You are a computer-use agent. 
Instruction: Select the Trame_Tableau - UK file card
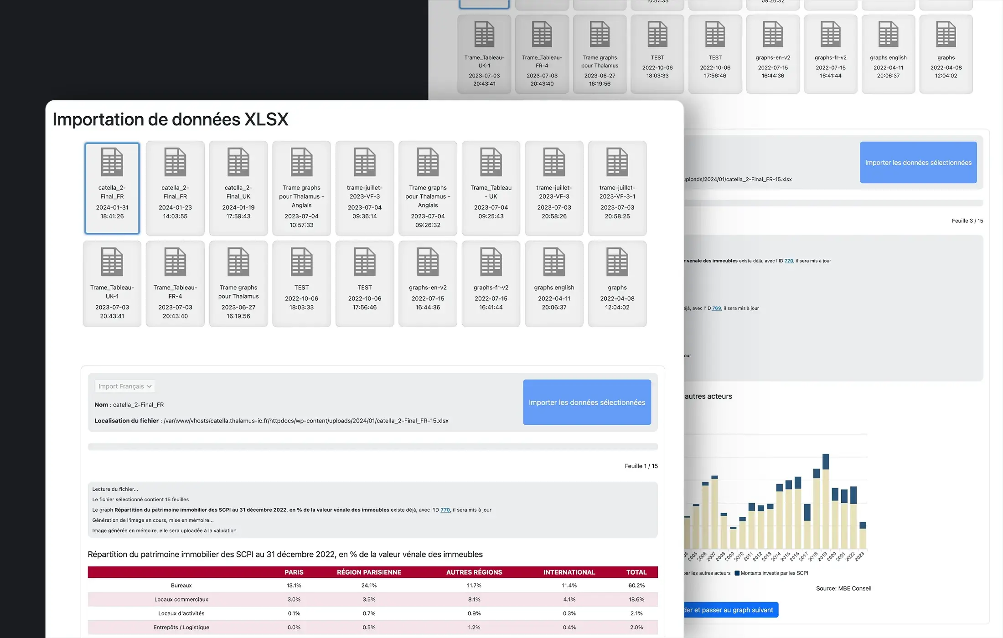pyautogui.click(x=491, y=188)
